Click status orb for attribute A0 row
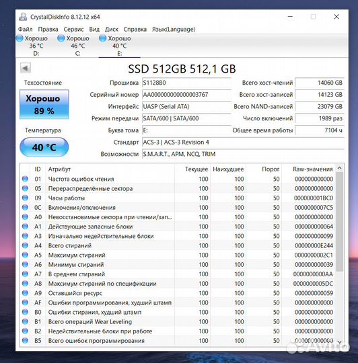Screen dimensions: 358x363 click(x=25, y=217)
